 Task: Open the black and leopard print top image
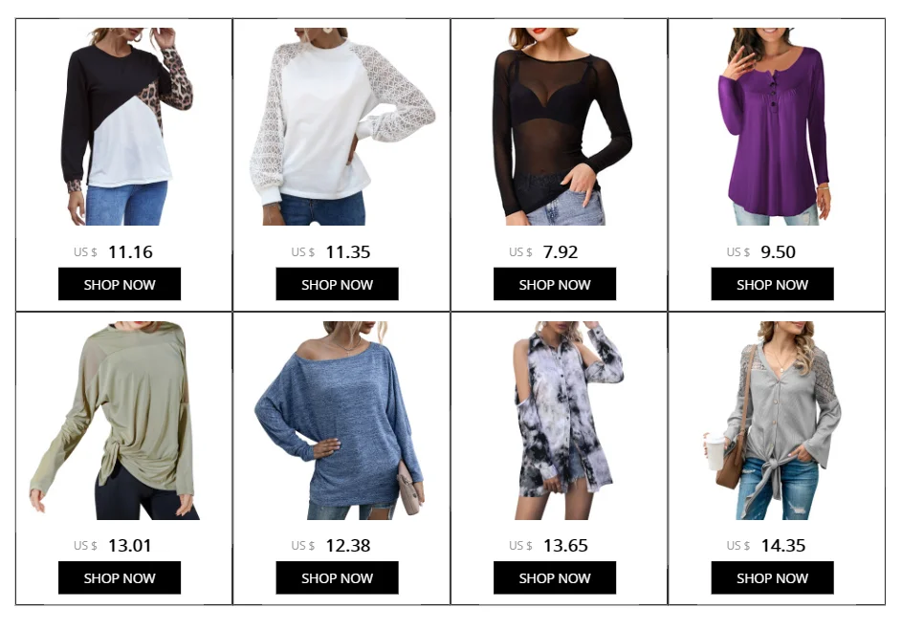click(x=127, y=126)
